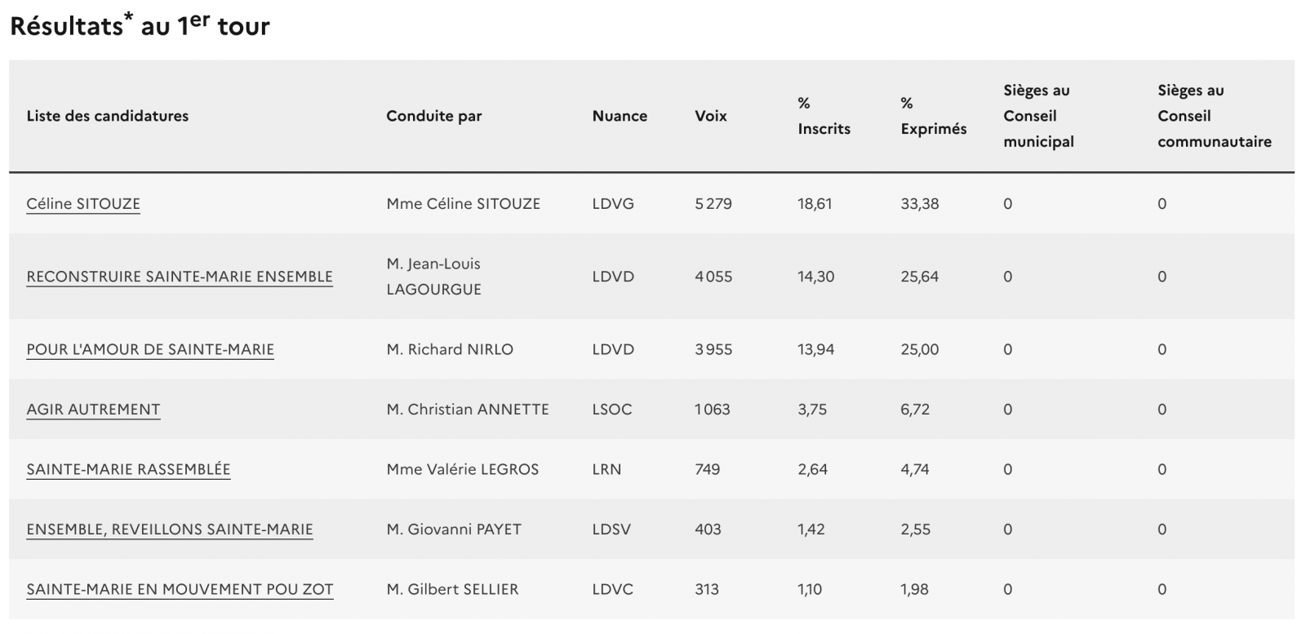
Task: Select the name M. Jean-Louis LAGOURGUE
Action: point(433,277)
